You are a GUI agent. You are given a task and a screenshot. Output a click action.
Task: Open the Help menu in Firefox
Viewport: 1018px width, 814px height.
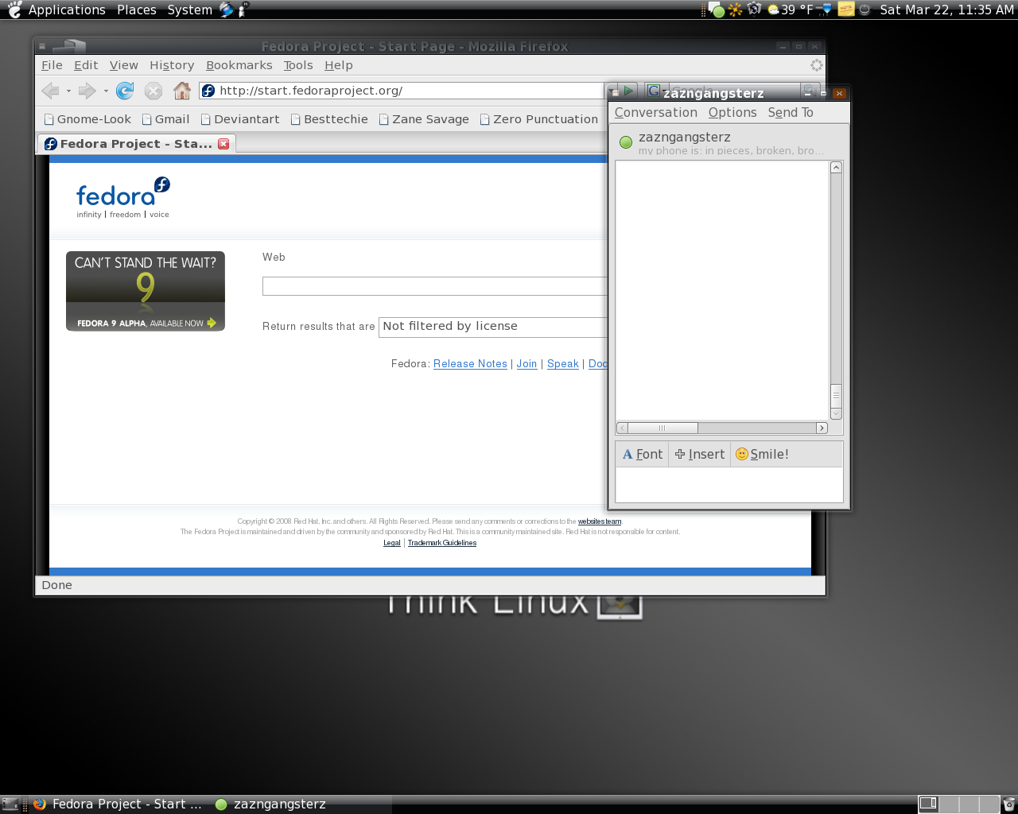tap(338, 65)
